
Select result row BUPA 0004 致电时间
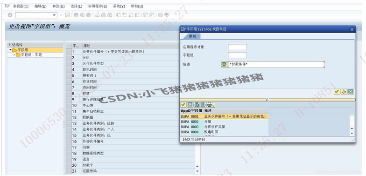tap(224, 132)
